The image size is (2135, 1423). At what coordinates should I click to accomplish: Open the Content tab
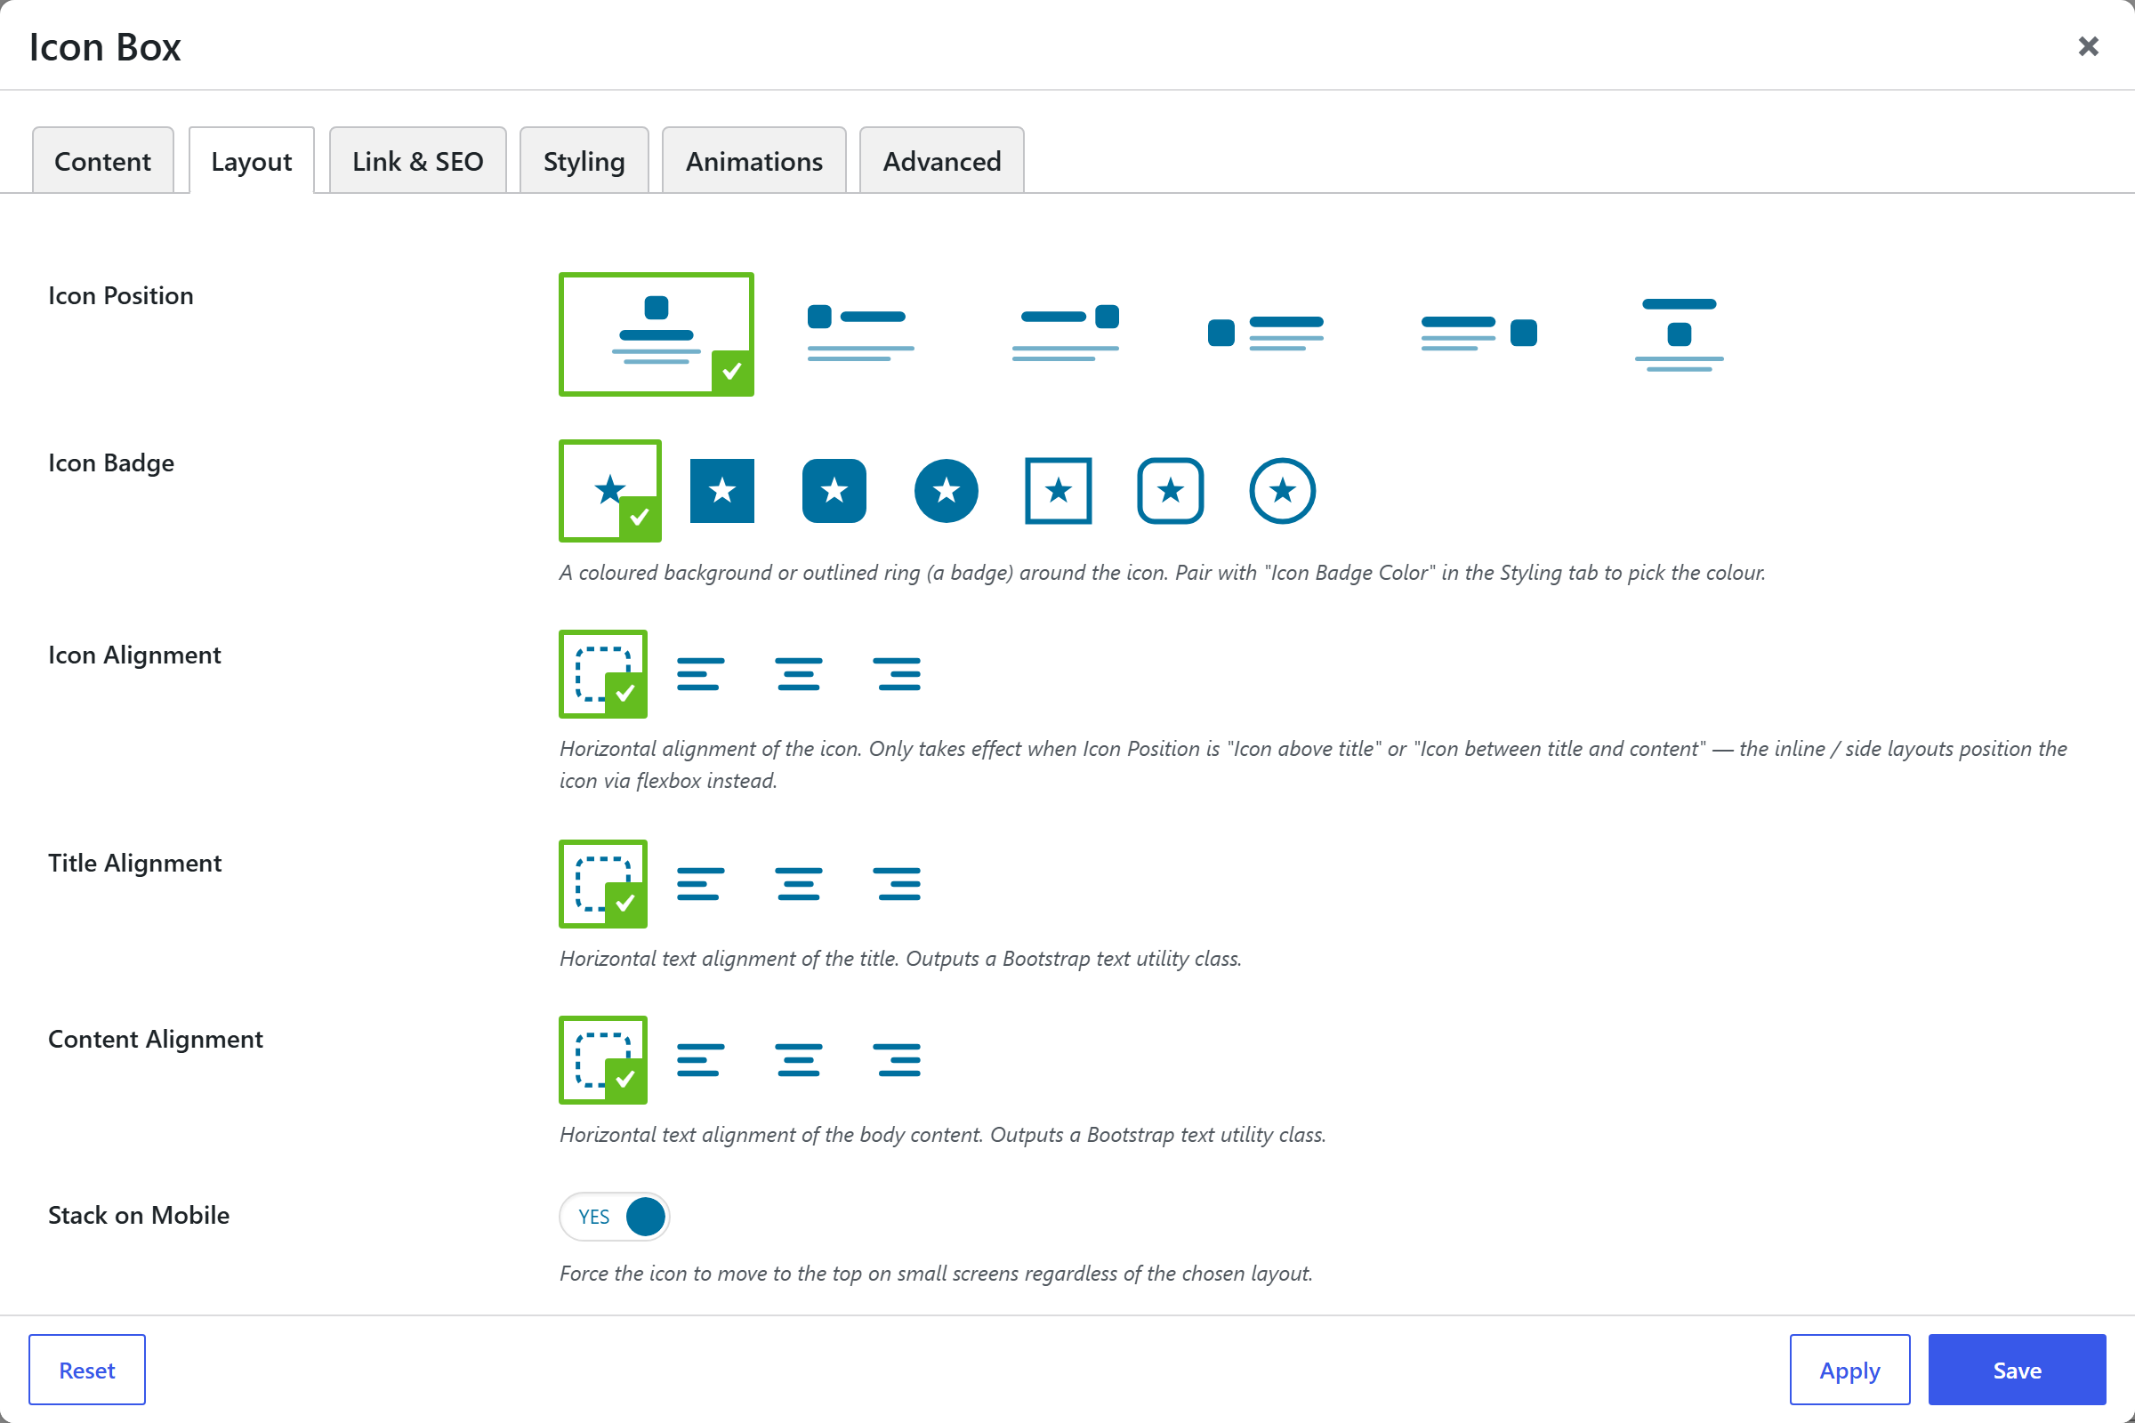pyautogui.click(x=102, y=161)
